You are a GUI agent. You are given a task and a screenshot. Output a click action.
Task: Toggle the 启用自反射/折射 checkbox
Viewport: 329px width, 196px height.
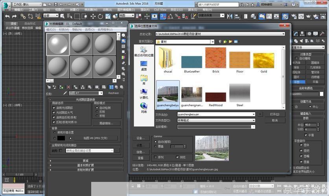point(54,117)
